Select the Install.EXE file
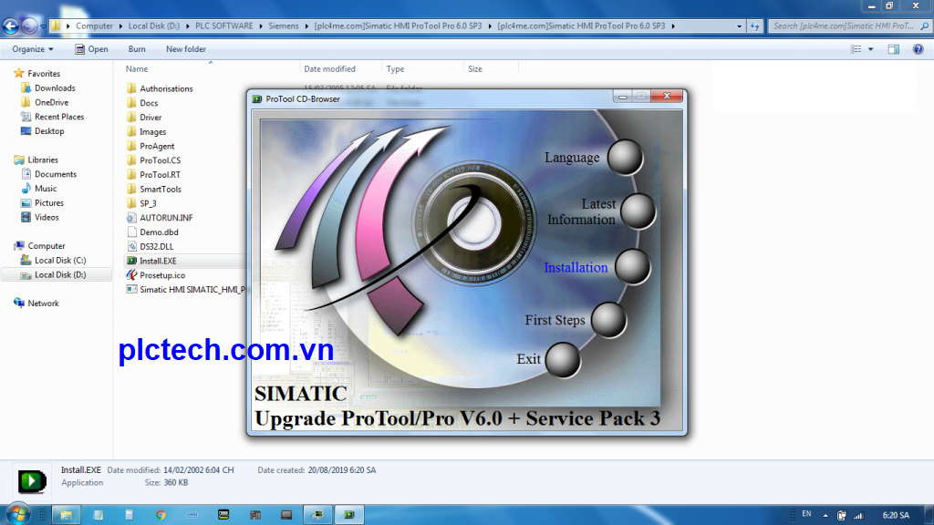This screenshot has width=934, height=525. [x=151, y=261]
